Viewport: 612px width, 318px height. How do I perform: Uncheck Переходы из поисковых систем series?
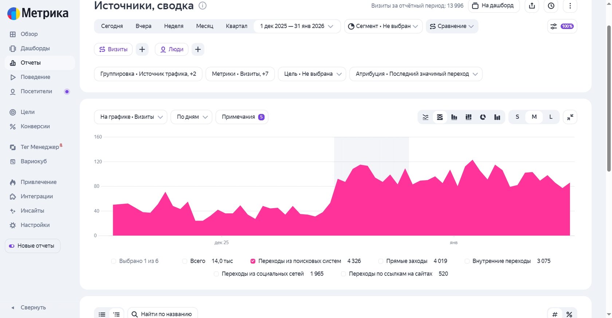[x=253, y=261]
